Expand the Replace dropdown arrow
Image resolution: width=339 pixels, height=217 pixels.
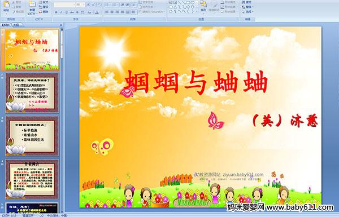click(253, 7)
